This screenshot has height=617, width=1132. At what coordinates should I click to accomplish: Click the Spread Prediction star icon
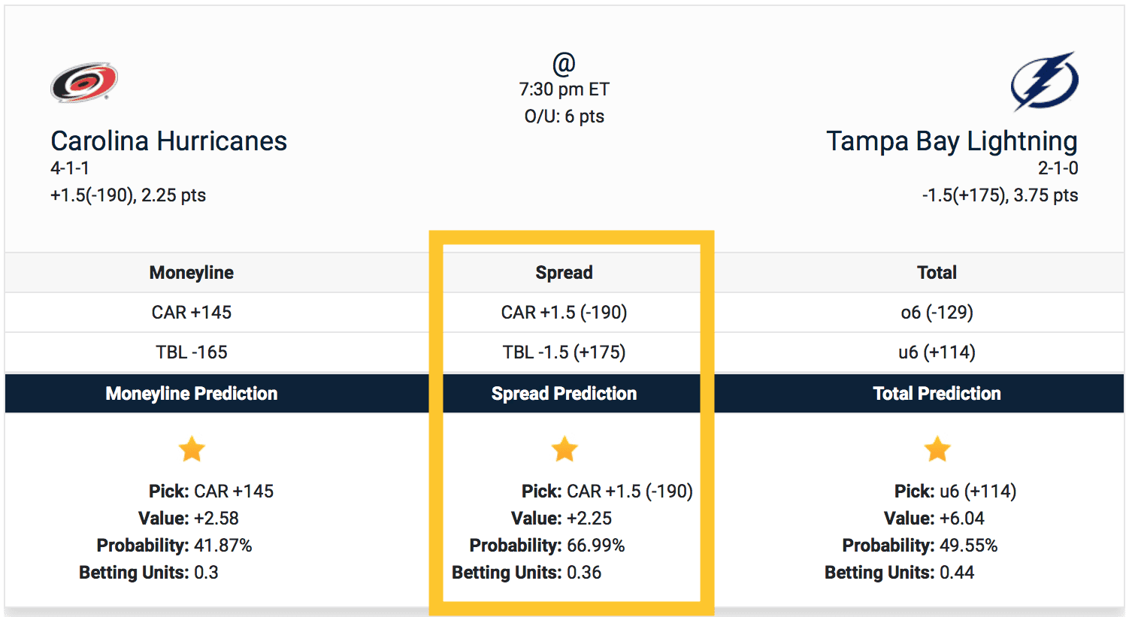564,449
